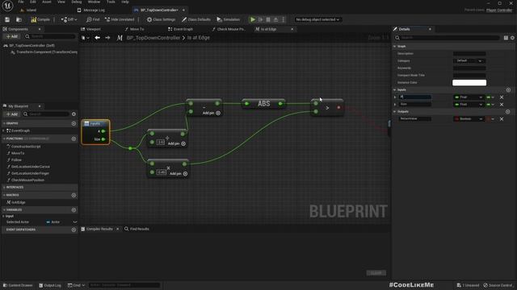The height and width of the screenshot is (290, 517).
Task: Switch to the Event Graph tab
Action: tap(181, 29)
